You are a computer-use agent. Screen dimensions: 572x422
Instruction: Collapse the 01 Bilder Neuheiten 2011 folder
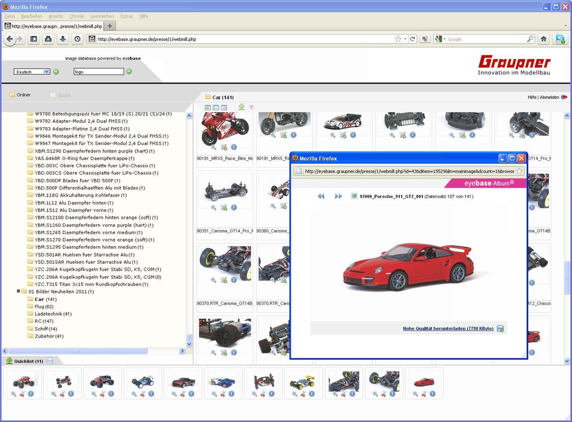18,291
